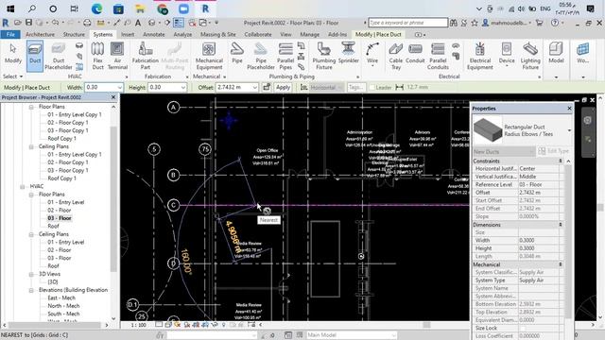Place an Air Terminal

pos(117,57)
